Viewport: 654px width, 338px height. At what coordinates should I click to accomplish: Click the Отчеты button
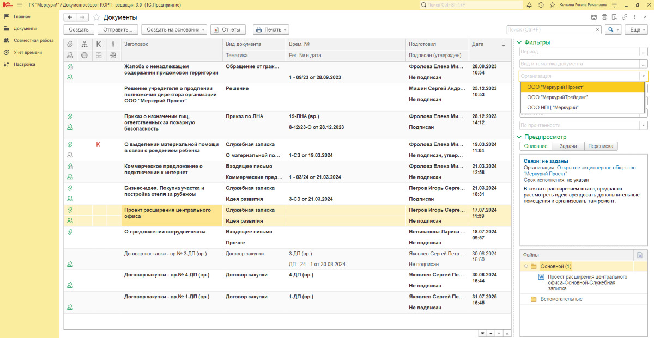tap(228, 30)
